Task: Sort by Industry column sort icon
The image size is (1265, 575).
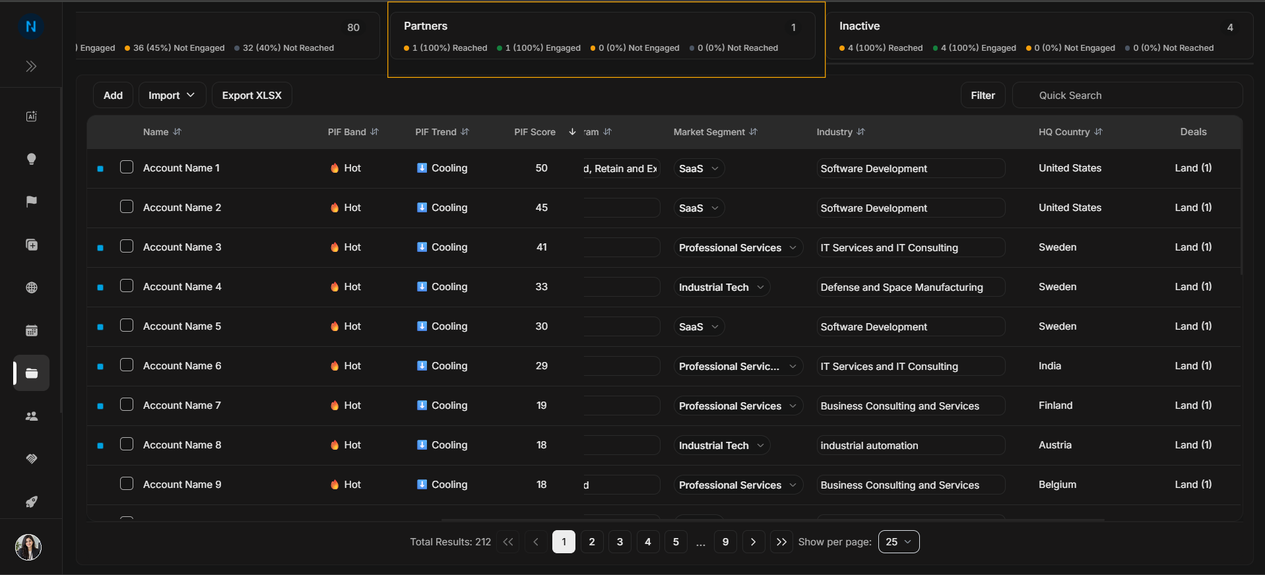Action: point(860,132)
